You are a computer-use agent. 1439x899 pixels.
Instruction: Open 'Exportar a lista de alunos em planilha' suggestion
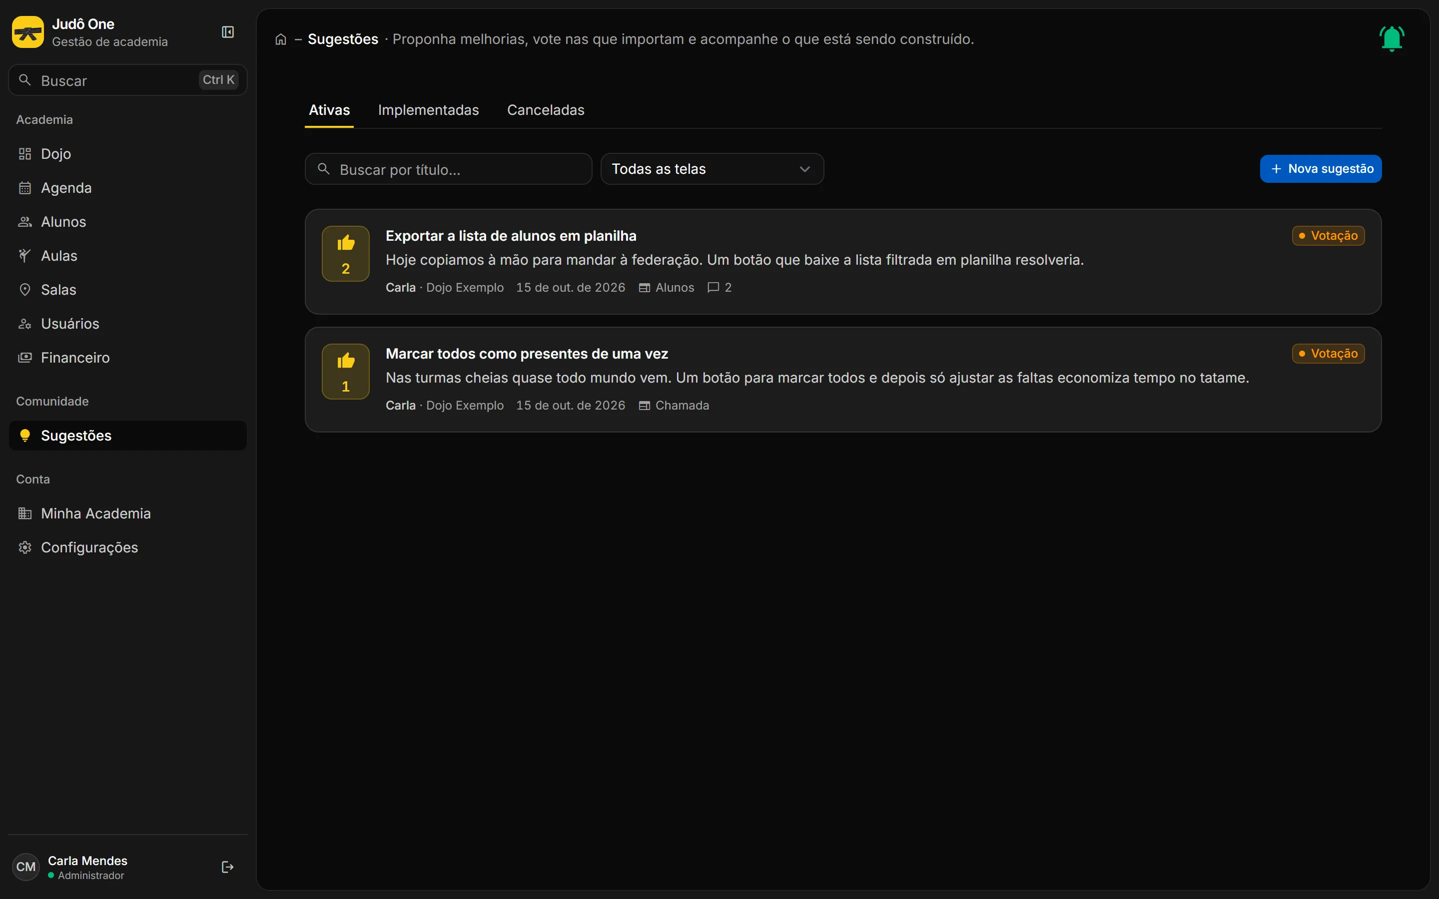pyautogui.click(x=511, y=236)
